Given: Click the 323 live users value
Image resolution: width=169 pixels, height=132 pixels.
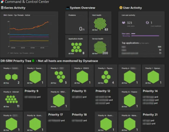Looking at the screenshot, I should 130,23.
